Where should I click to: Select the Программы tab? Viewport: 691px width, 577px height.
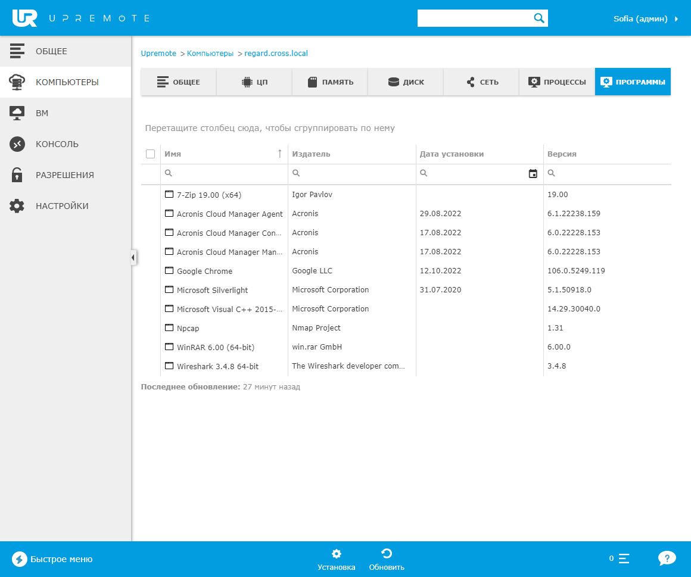tap(633, 82)
